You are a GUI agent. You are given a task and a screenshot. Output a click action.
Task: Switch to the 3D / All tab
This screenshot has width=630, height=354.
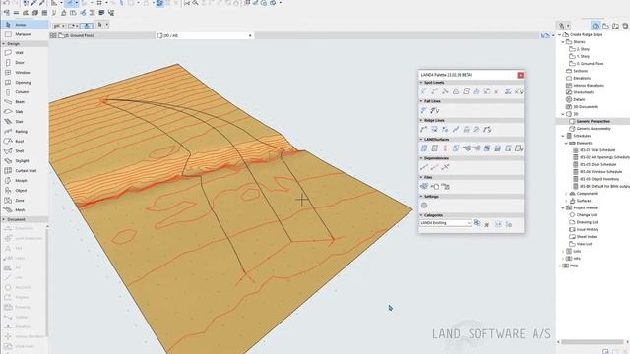(206, 35)
